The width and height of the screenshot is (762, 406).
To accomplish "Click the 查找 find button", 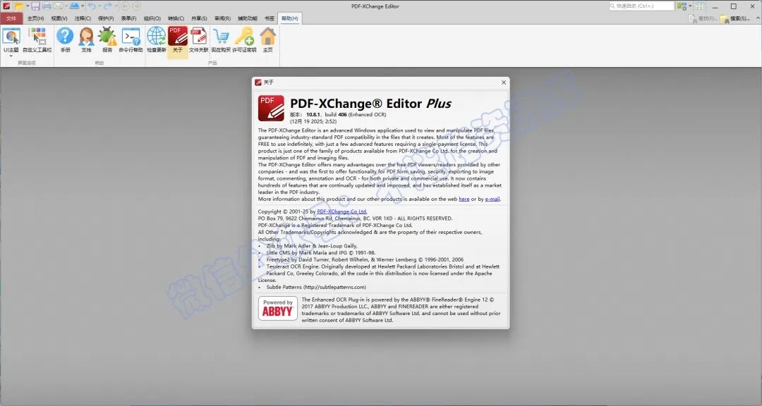I will tap(702, 18).
